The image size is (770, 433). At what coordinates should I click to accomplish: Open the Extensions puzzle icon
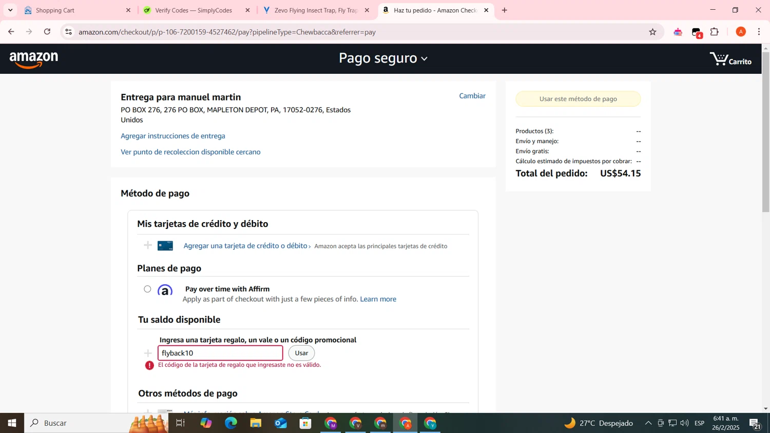click(715, 32)
